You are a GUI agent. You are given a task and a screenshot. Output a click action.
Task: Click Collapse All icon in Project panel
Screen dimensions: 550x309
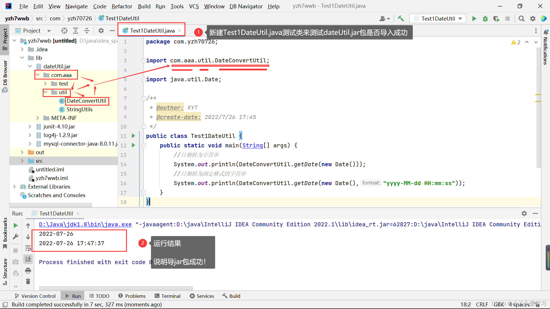coord(87,31)
